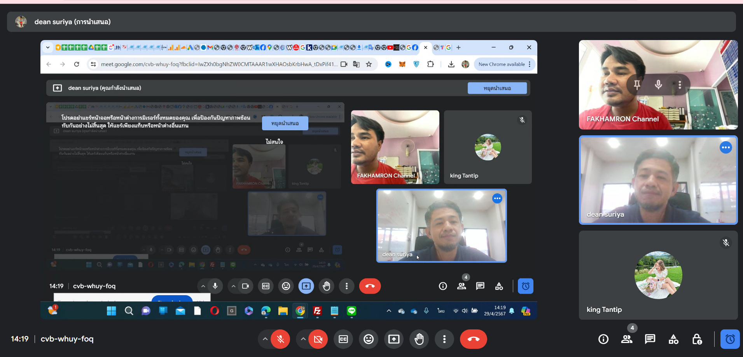This screenshot has width=743, height=357.
Task: Open more options menu beside red leave button
Action: coord(444,339)
